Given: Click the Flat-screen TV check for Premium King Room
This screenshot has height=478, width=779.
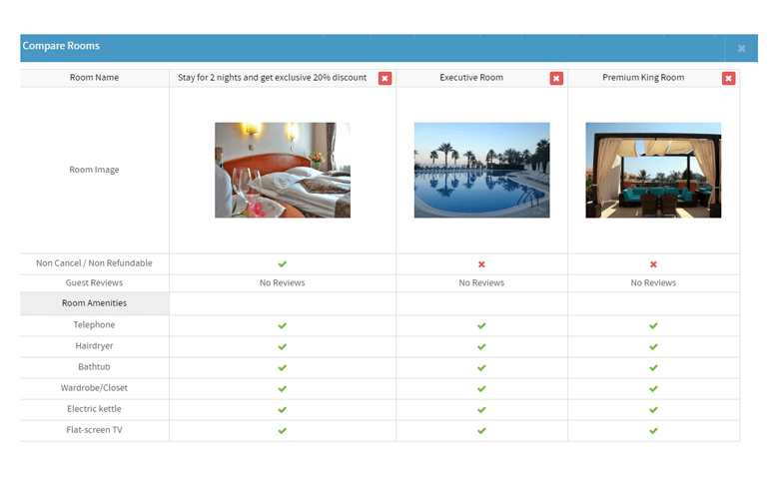Looking at the screenshot, I should (x=653, y=431).
